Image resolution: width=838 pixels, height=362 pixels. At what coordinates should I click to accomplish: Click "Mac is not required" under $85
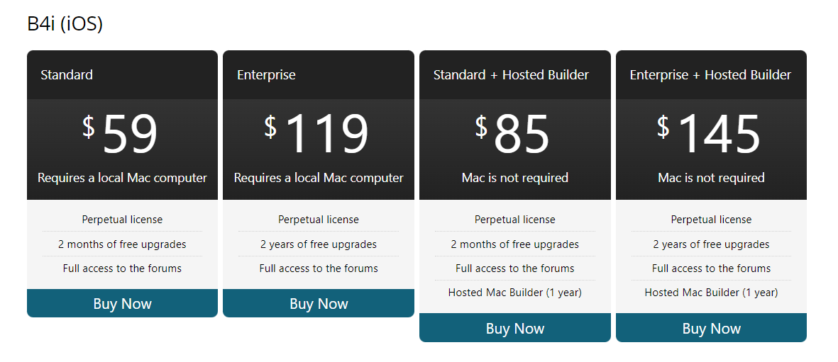point(514,178)
